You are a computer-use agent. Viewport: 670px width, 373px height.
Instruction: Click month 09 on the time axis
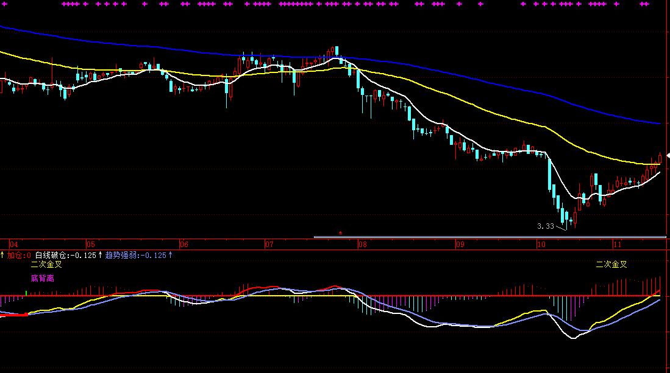tap(460, 244)
